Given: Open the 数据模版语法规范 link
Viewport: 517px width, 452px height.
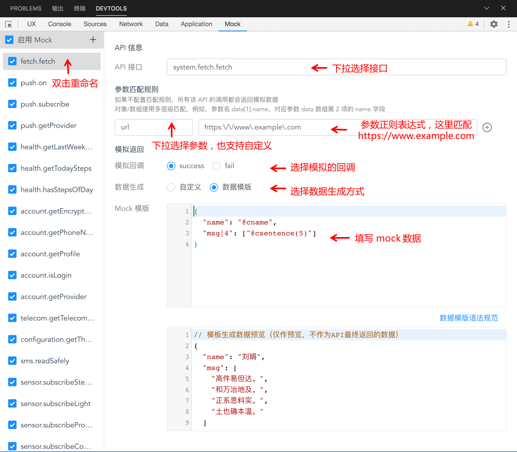Looking at the screenshot, I should point(469,317).
